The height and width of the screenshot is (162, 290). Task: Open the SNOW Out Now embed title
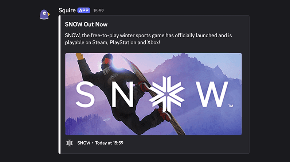pos(86,24)
